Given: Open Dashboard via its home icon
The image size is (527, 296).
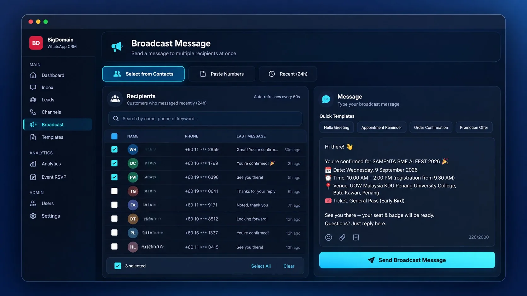Looking at the screenshot, I should click(x=33, y=75).
